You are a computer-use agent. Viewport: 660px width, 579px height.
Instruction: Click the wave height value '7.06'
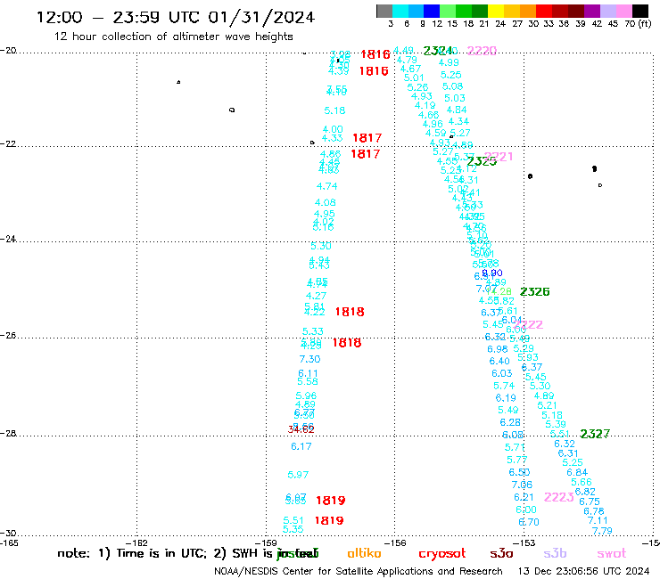pyautogui.click(x=522, y=485)
